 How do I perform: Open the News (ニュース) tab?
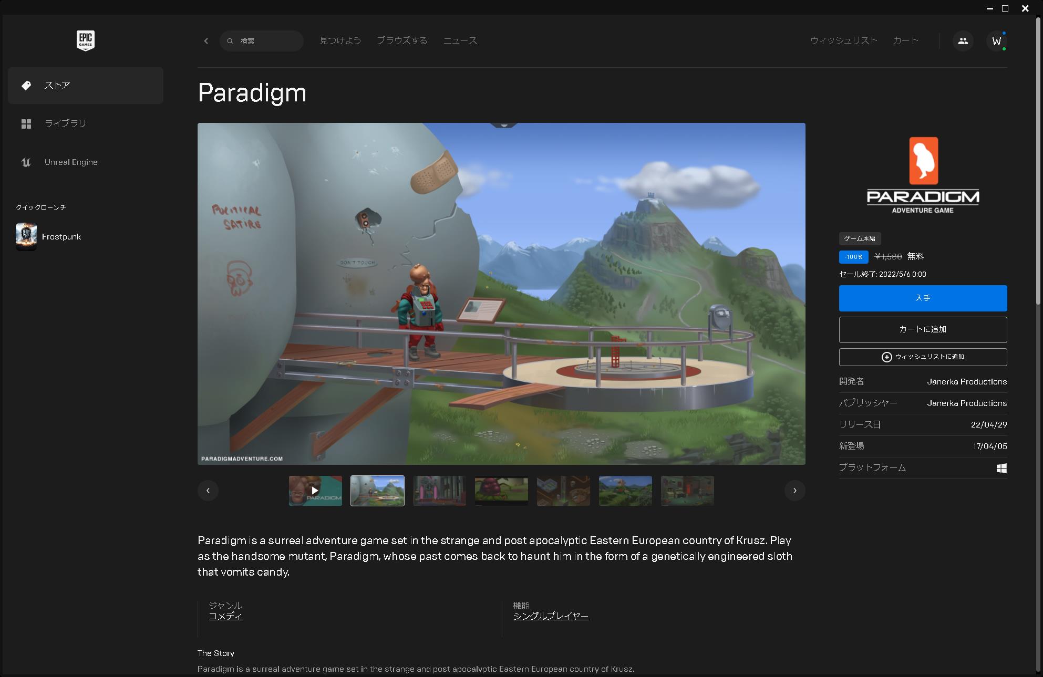pos(460,40)
